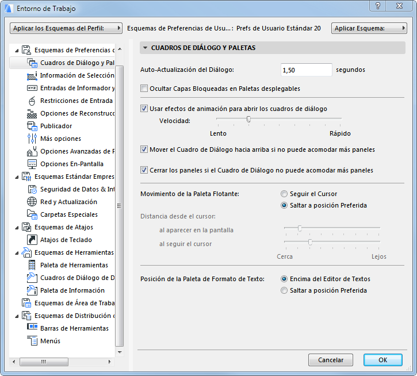Click the Paleta de Herramientas icon
Image resolution: width=417 pixels, height=376 pixels.
pos(32,265)
